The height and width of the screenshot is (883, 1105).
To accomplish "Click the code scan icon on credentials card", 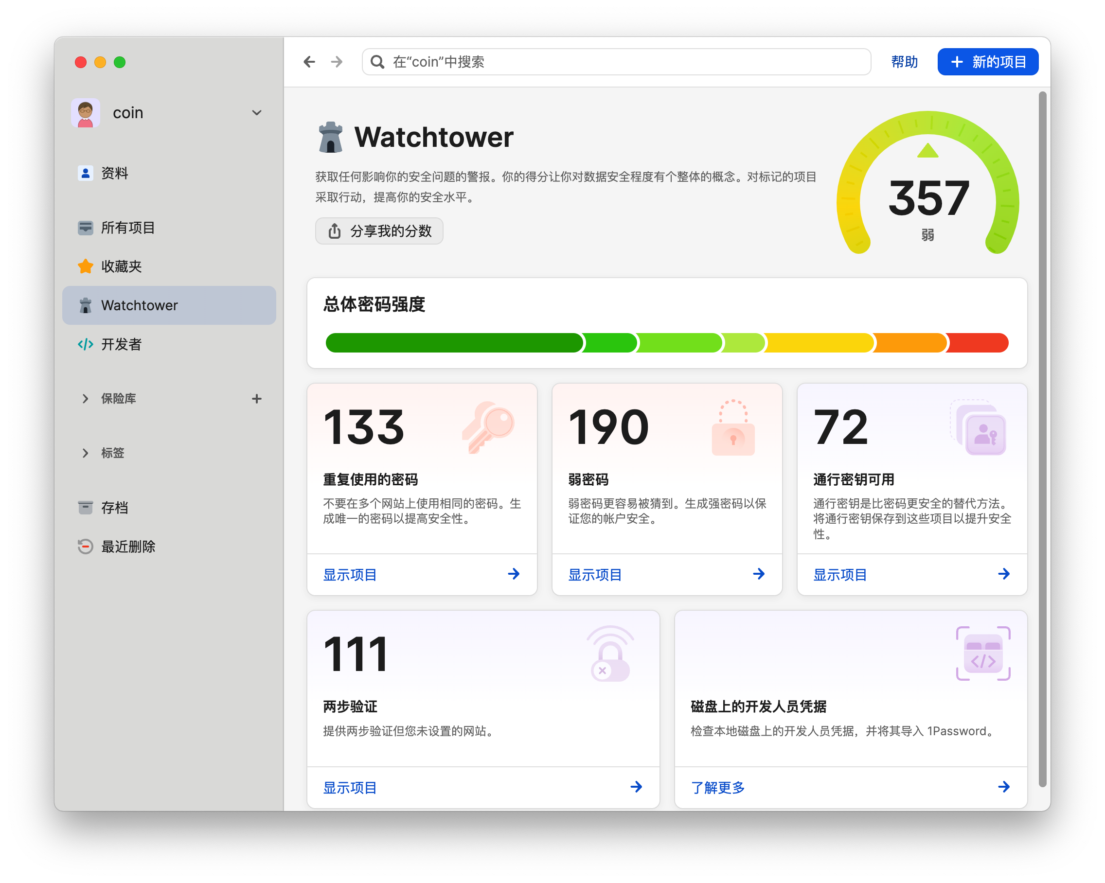I will click(983, 653).
